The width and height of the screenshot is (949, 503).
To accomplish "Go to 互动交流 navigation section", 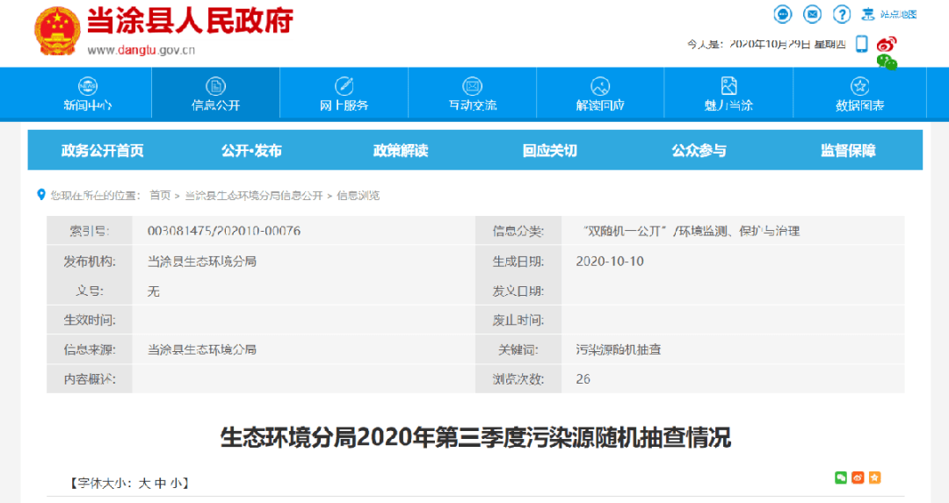I will (x=473, y=93).
